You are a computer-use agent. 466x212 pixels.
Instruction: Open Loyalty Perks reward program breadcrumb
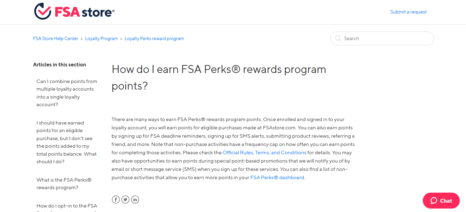[x=154, y=38]
